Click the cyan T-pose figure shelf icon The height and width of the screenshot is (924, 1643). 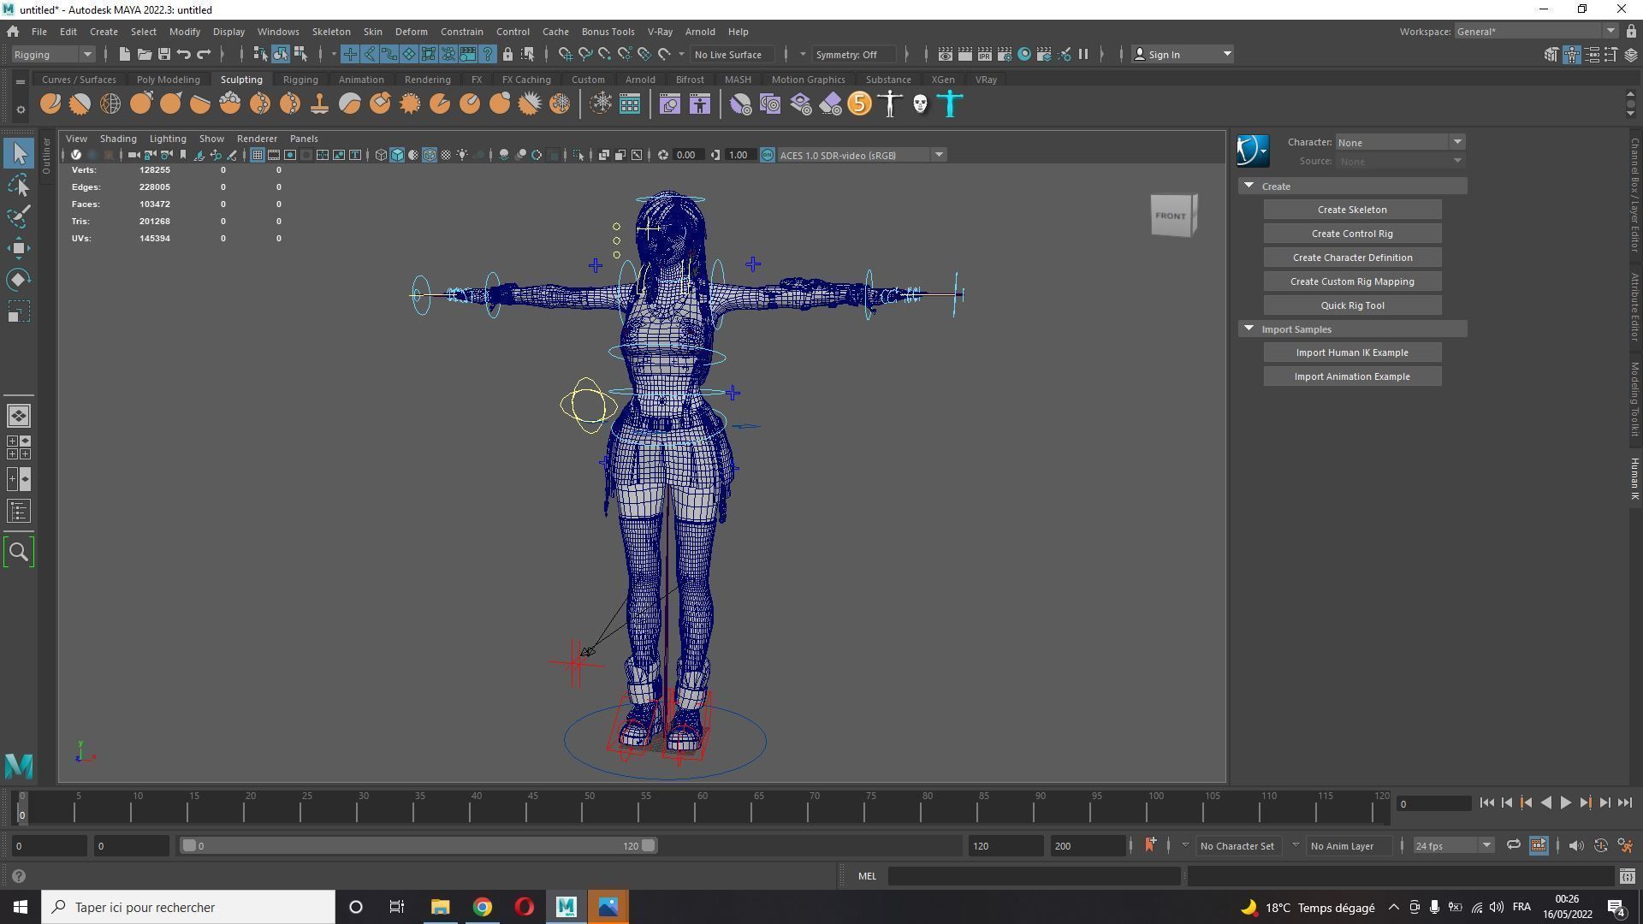coord(950,104)
